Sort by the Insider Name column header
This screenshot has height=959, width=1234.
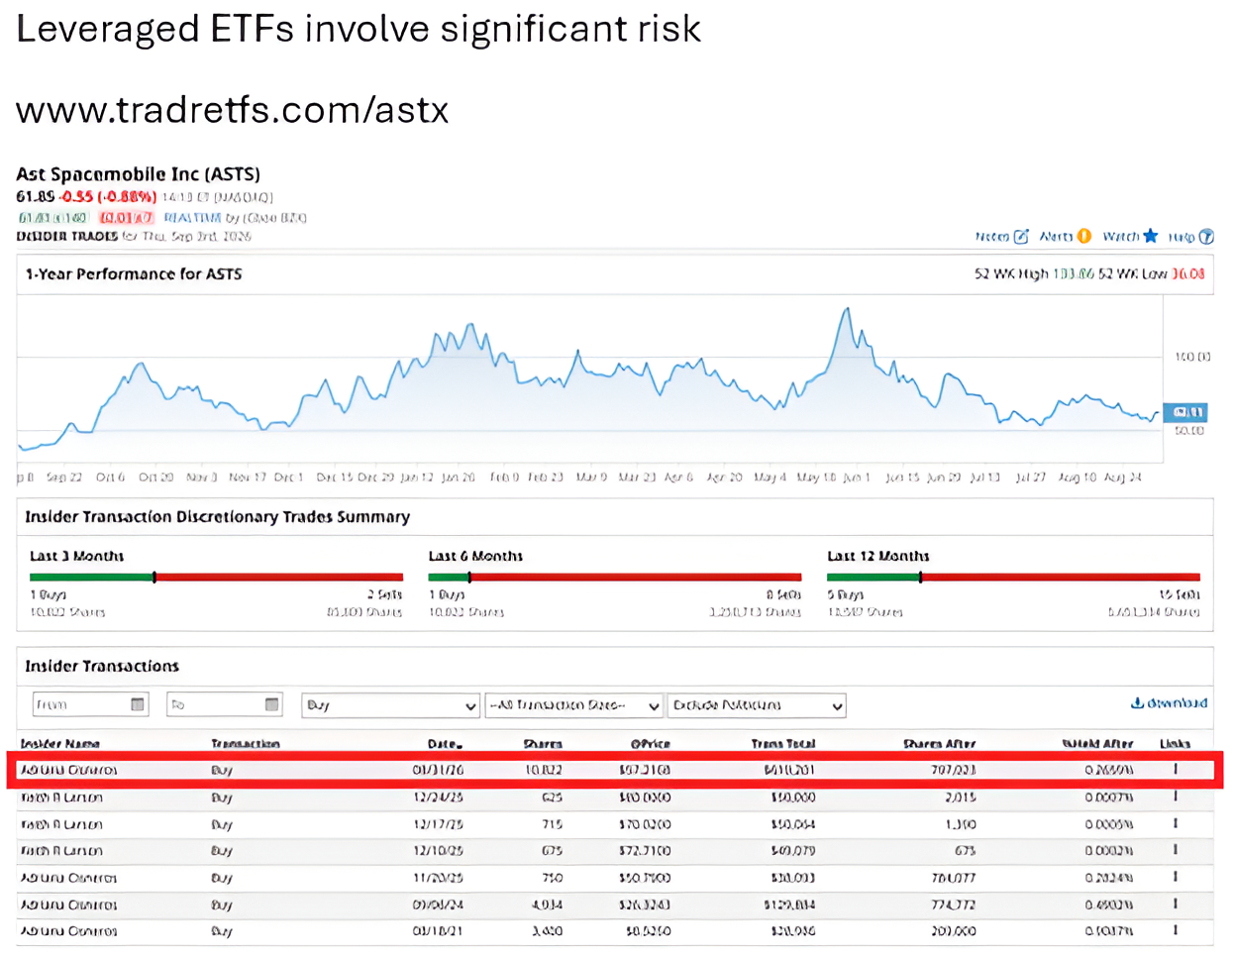point(59,743)
